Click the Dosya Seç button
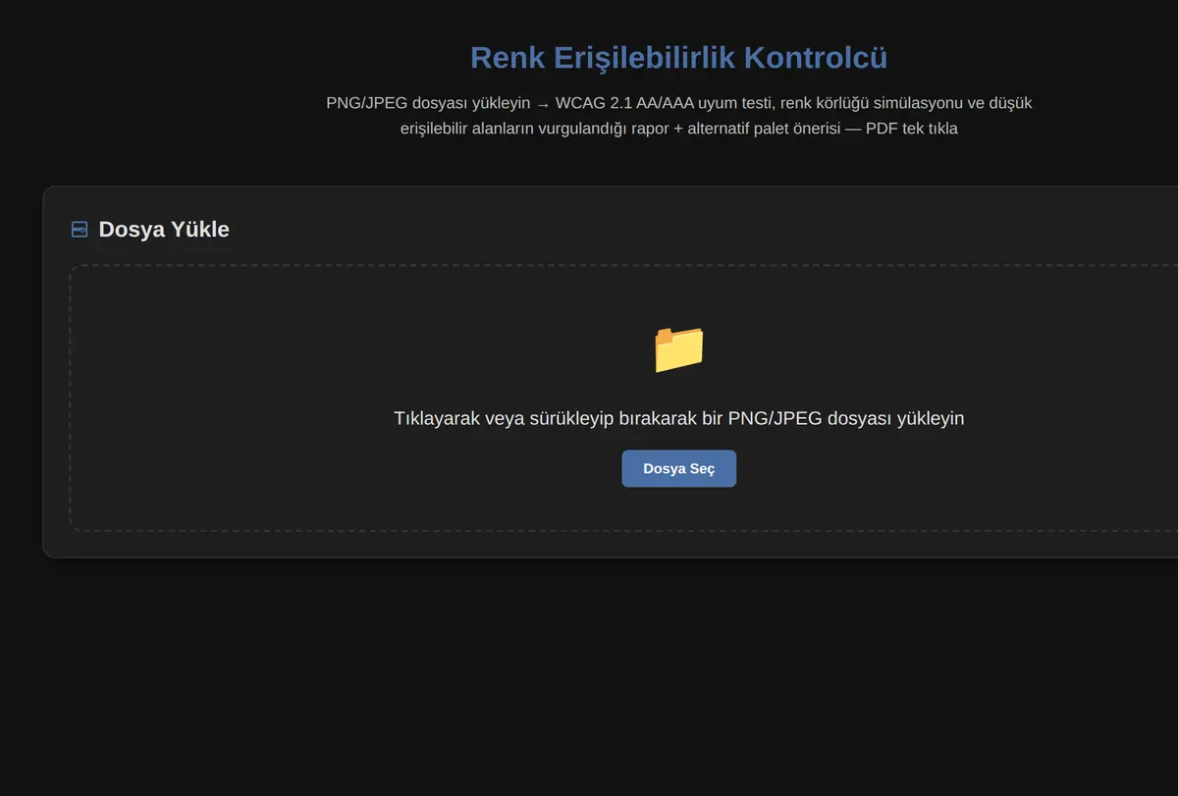The width and height of the screenshot is (1178, 796). tap(678, 468)
